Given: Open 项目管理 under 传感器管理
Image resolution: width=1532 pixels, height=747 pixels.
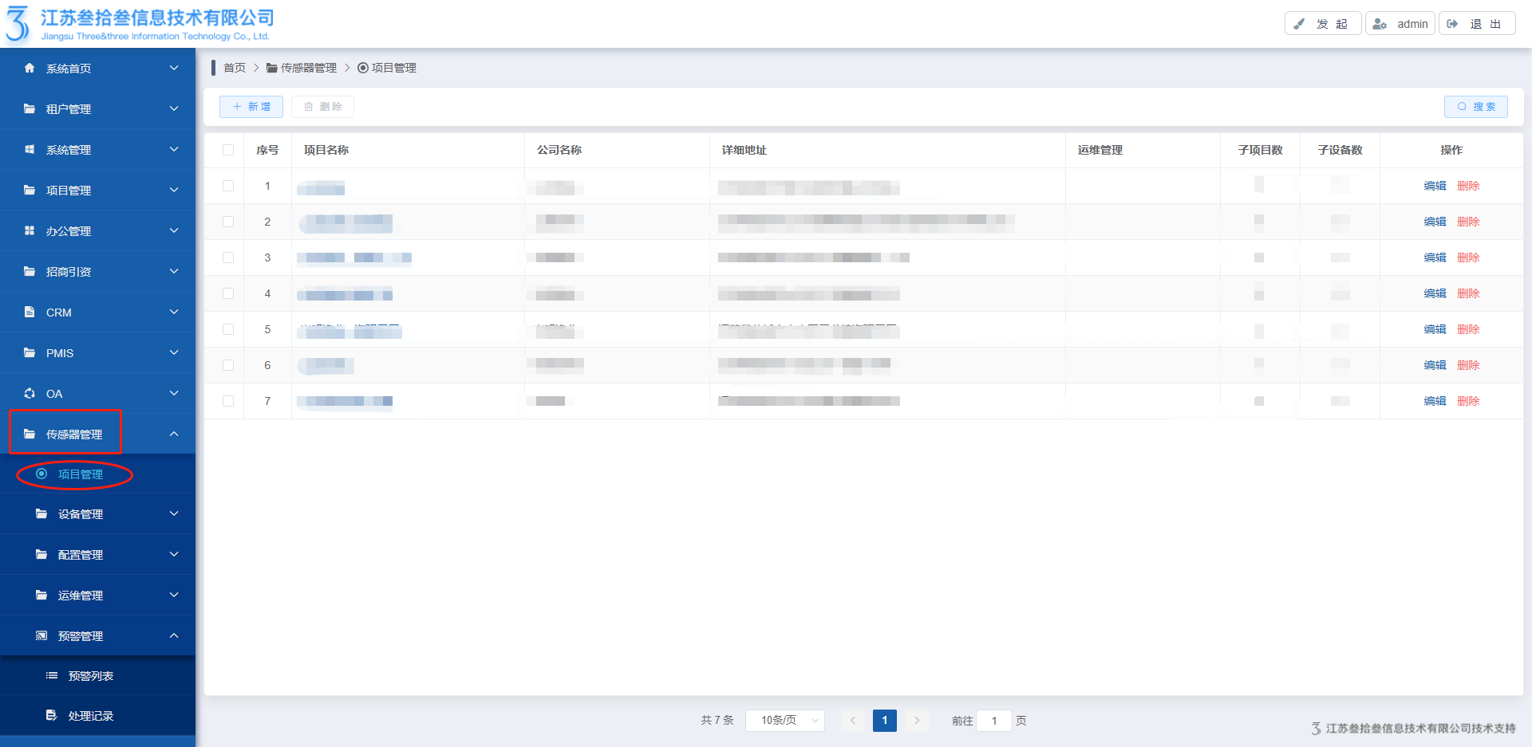Looking at the screenshot, I should point(80,474).
